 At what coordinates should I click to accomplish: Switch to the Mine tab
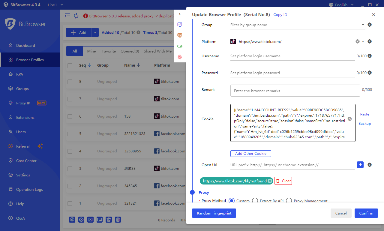(91, 51)
